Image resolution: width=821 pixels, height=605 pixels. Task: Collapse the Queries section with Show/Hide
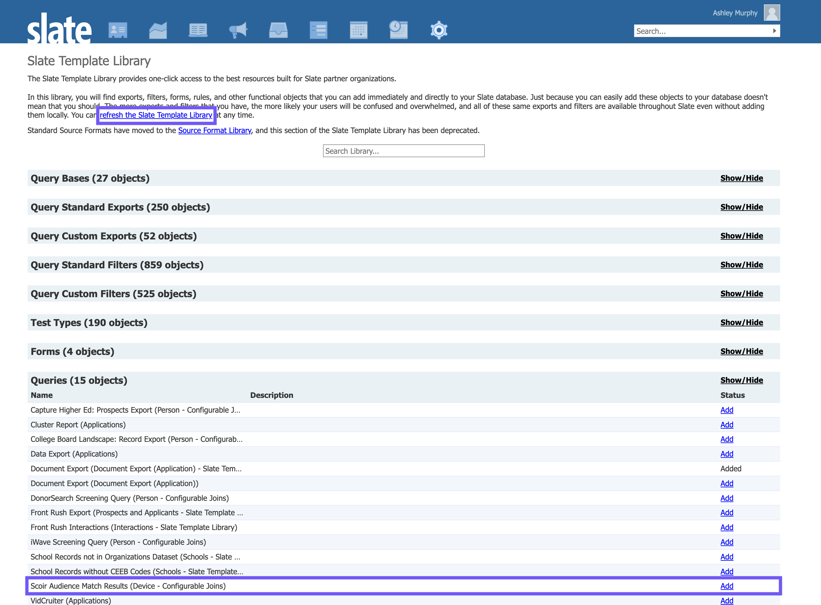pos(742,381)
